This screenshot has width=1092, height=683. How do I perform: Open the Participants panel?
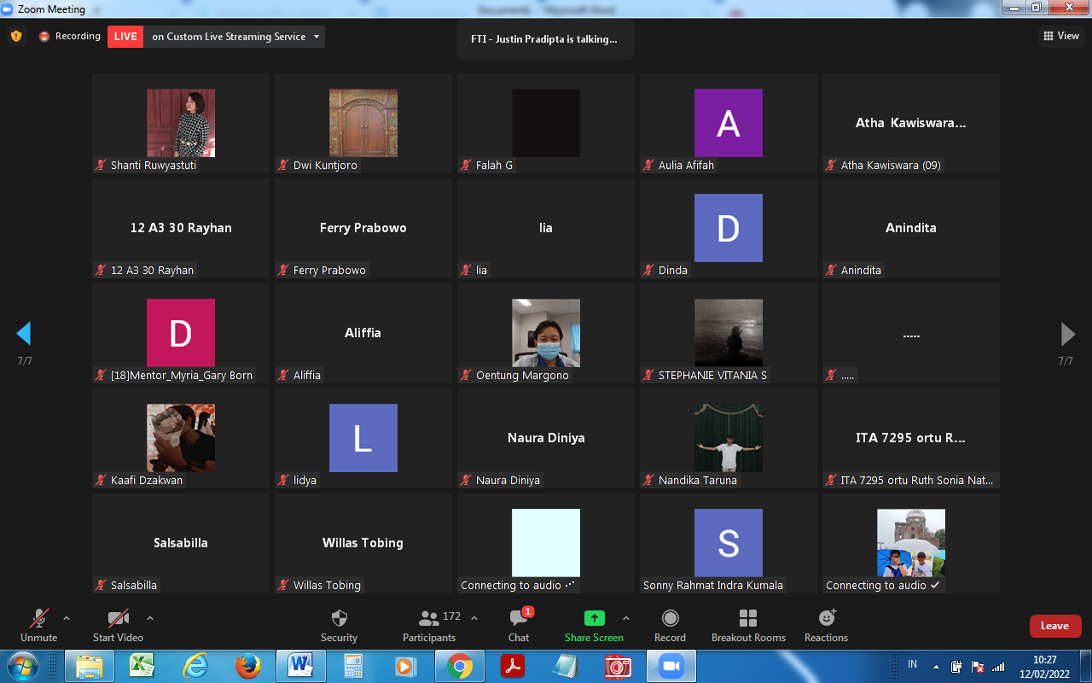pyautogui.click(x=429, y=619)
